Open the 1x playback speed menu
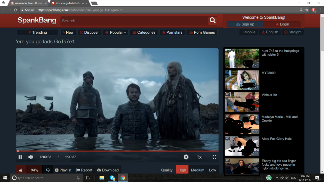Viewport: 324px width, 182px height. tap(199, 157)
